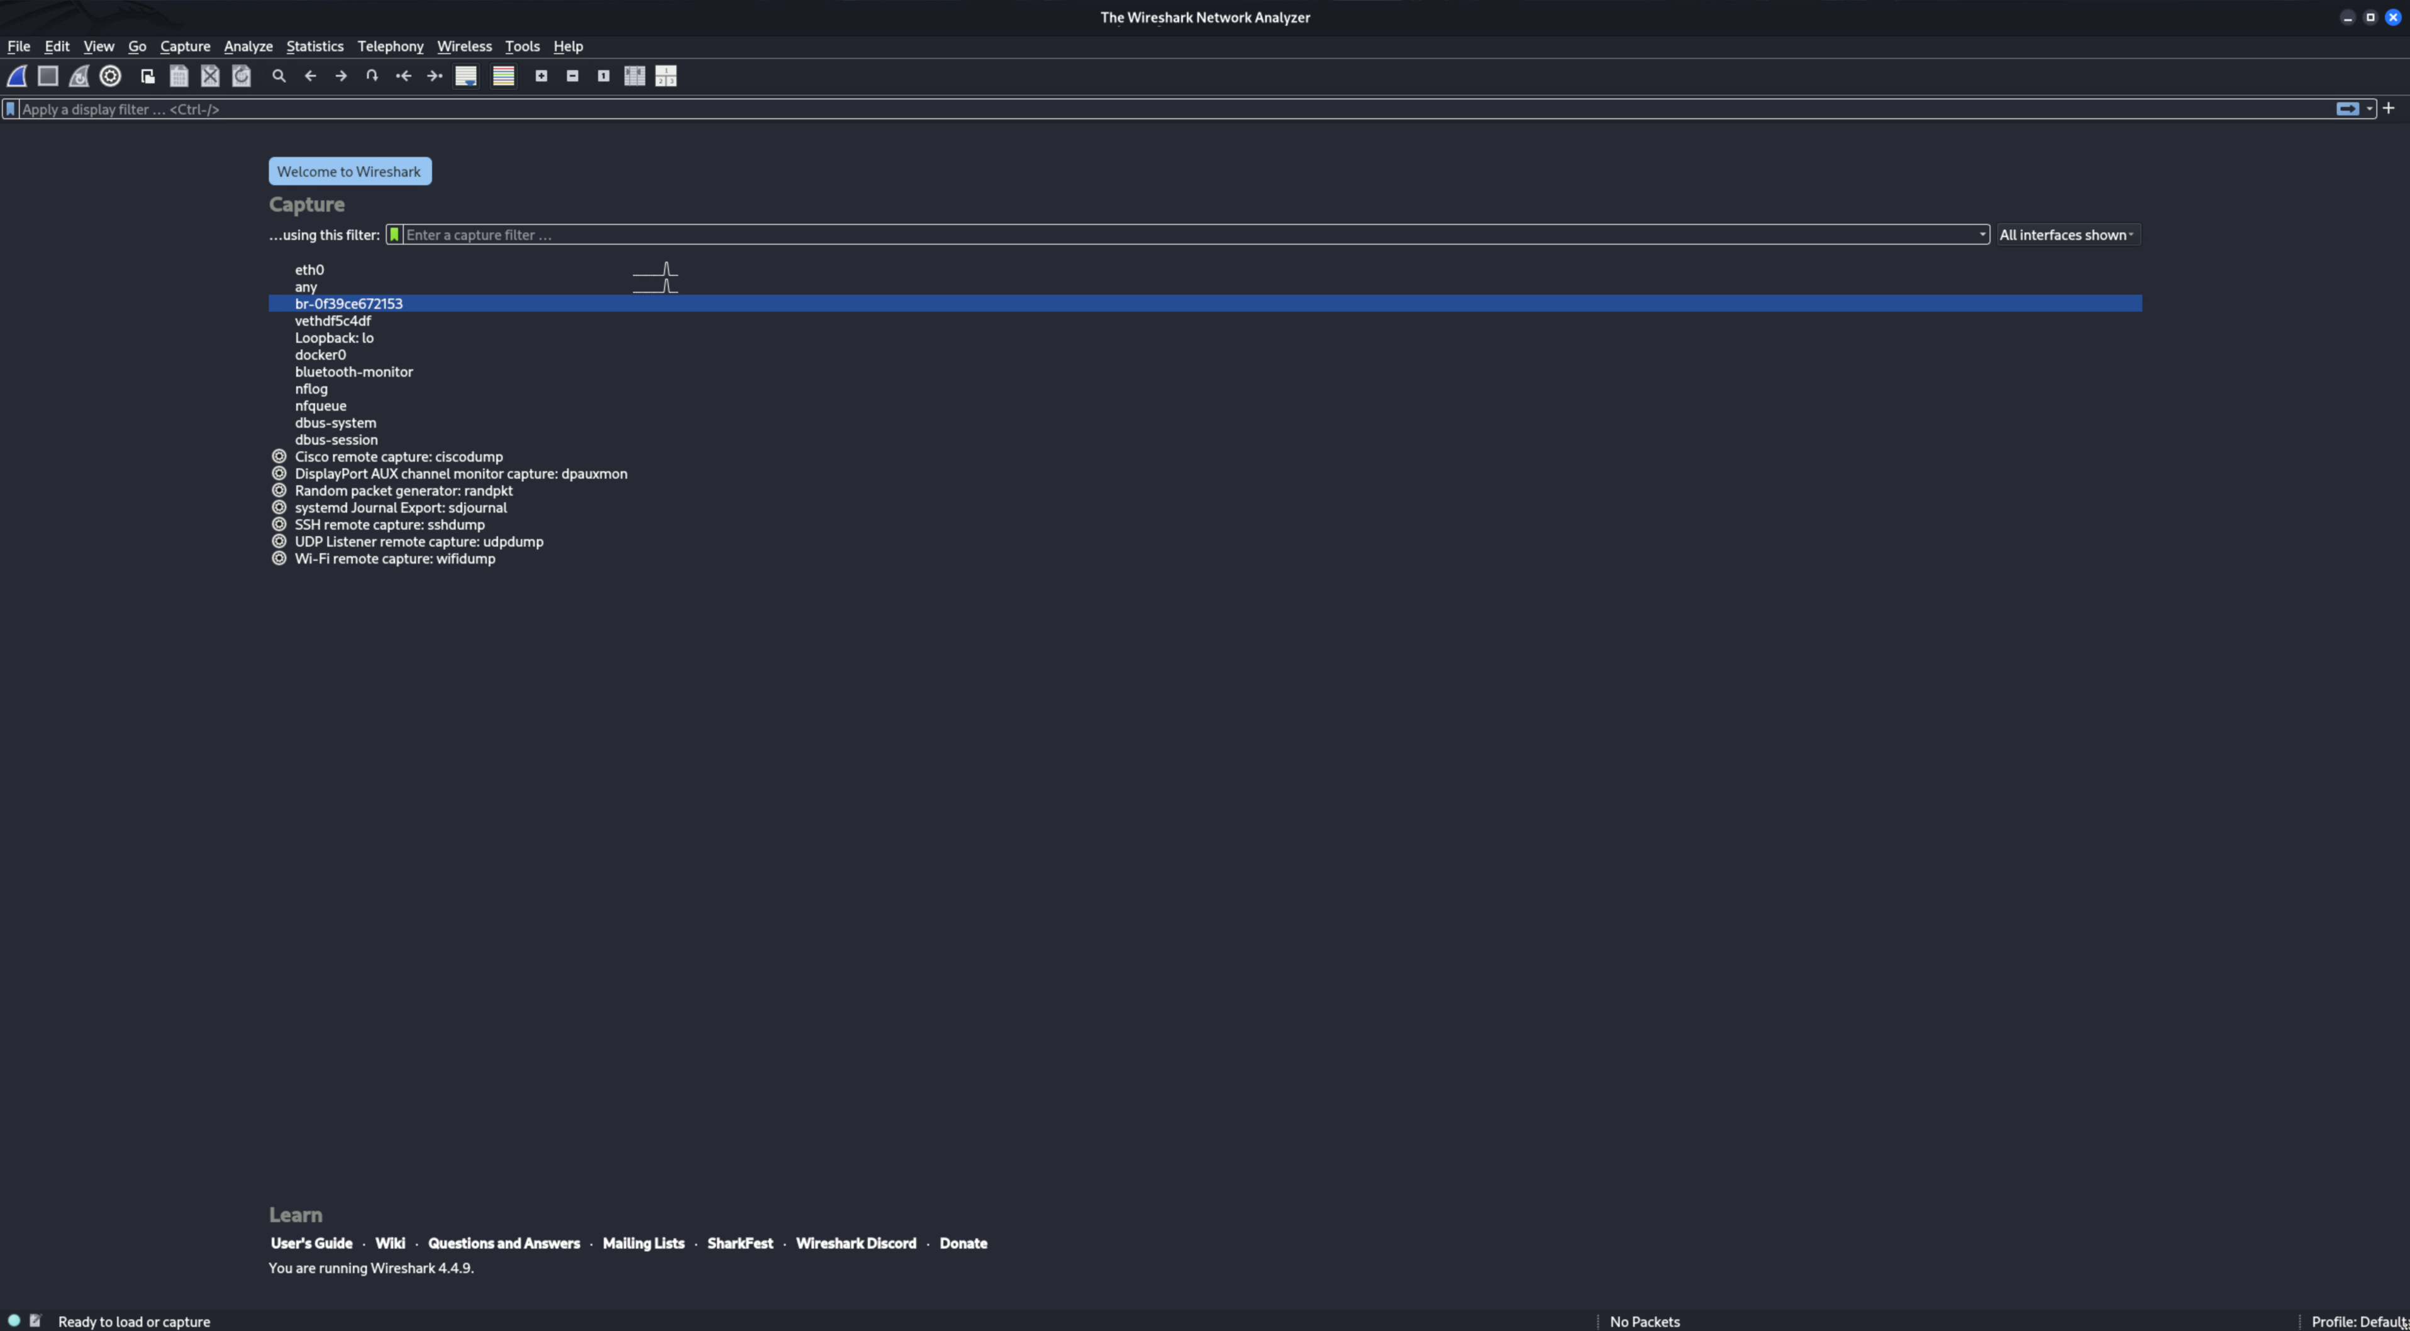
Task: Open the Statistics menu
Action: (314, 46)
